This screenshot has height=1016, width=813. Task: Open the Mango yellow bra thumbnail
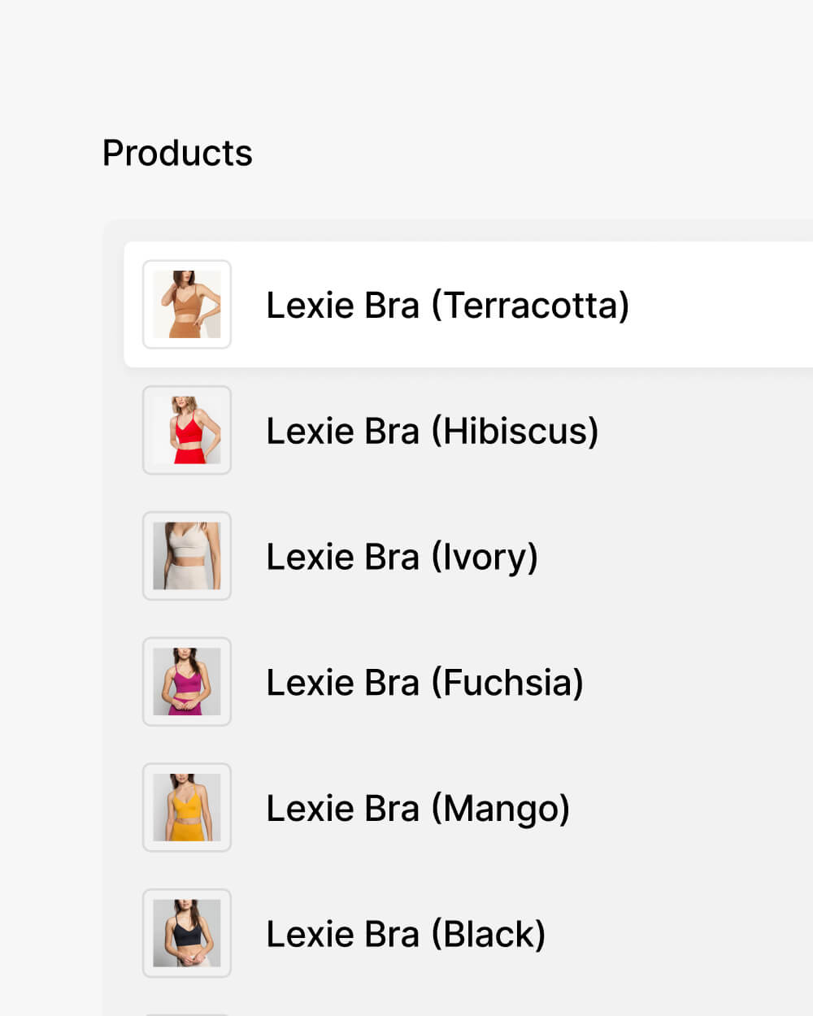187,807
